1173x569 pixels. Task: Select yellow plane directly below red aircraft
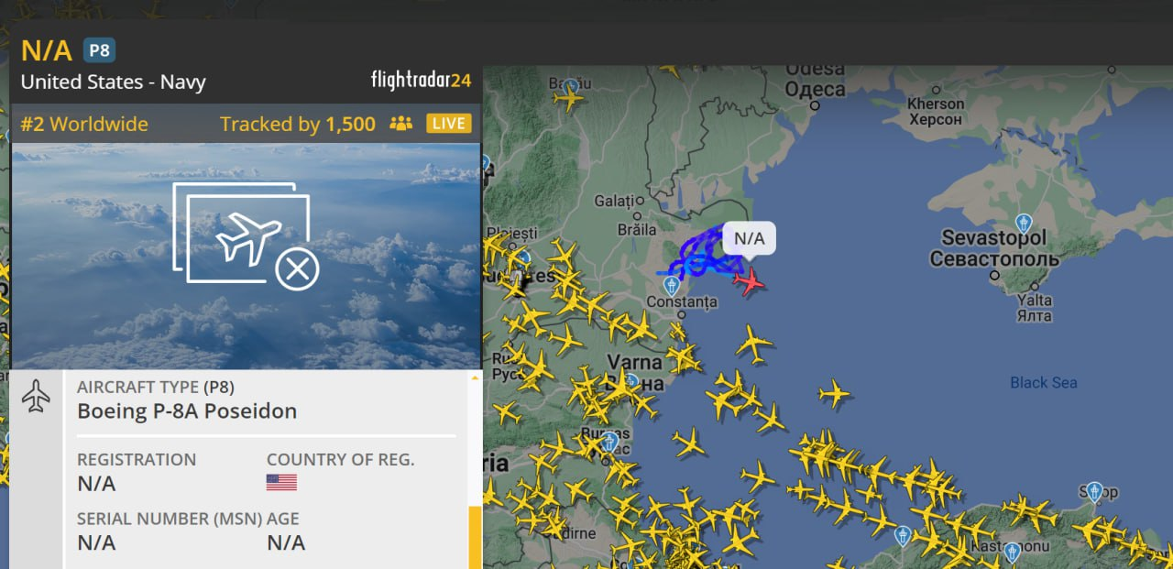(x=753, y=345)
